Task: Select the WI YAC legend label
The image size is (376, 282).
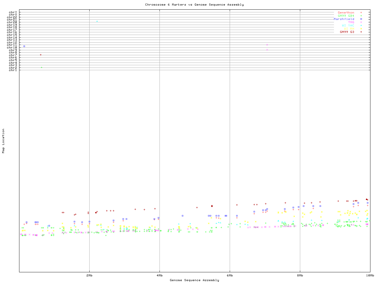Action: coord(348,26)
